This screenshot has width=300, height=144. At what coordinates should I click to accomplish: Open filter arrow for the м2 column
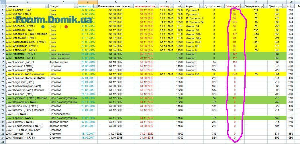pos(183,6)
